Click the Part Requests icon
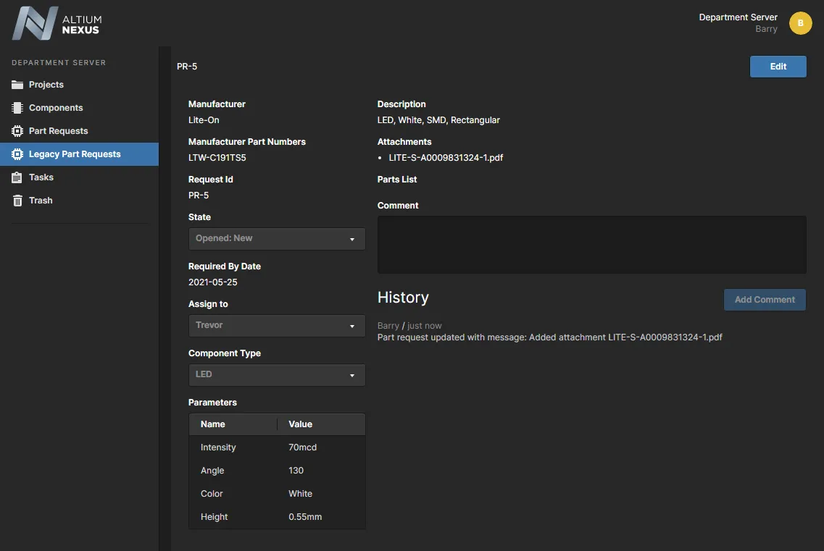This screenshot has height=551, width=824. [17, 131]
